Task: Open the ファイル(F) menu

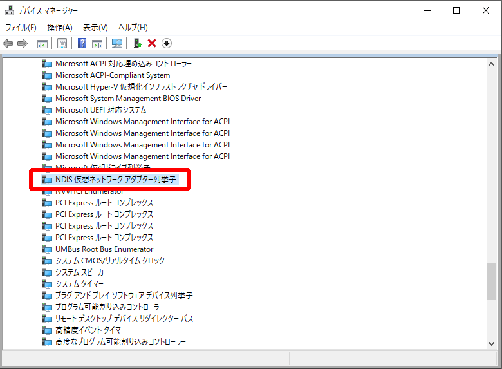Action: tap(21, 27)
